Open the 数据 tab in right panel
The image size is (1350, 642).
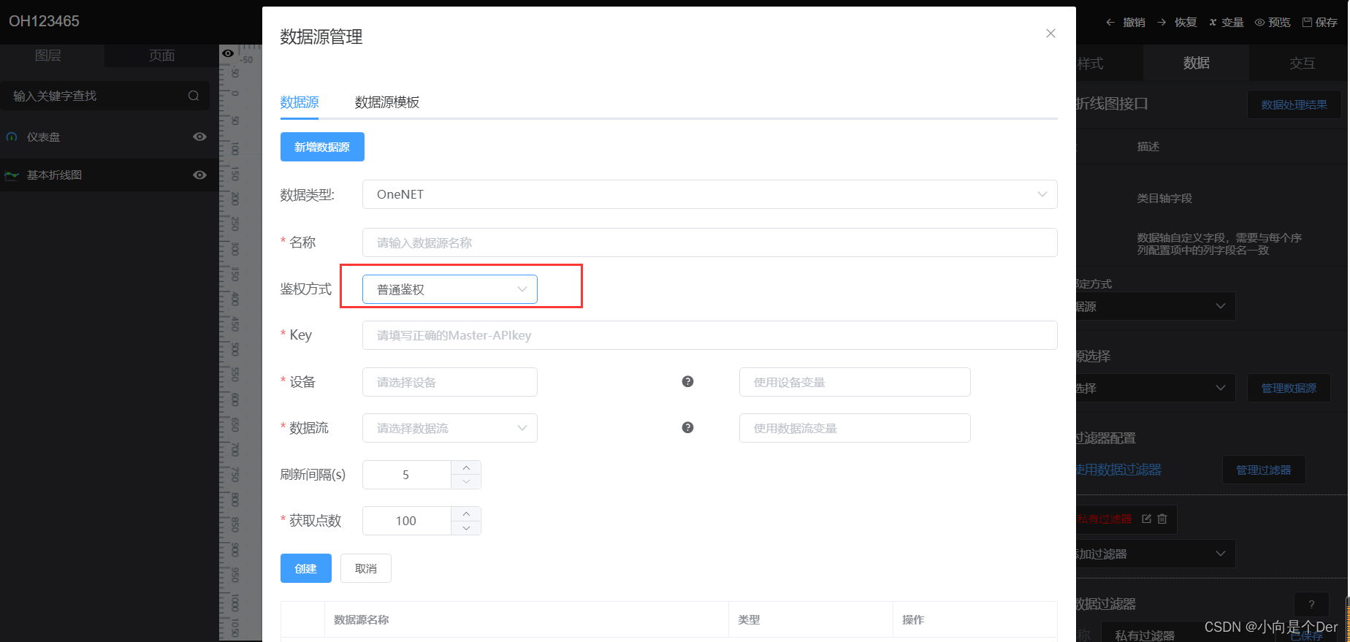click(x=1197, y=63)
